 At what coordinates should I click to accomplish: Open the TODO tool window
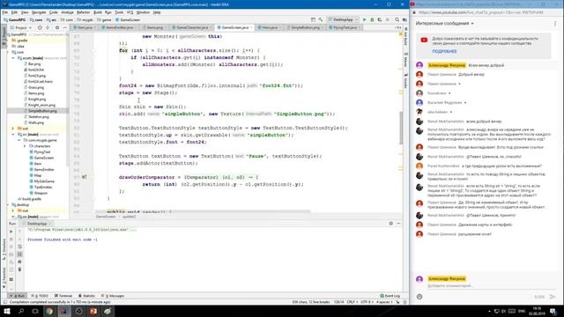41,296
